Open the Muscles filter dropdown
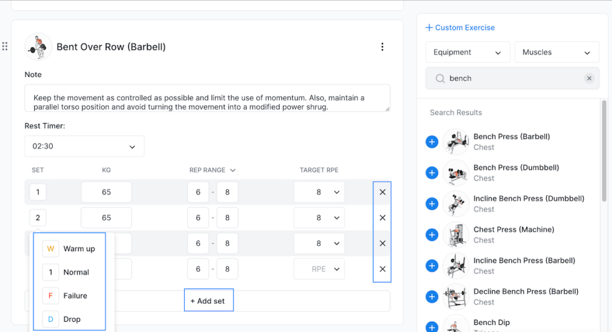 (x=557, y=52)
